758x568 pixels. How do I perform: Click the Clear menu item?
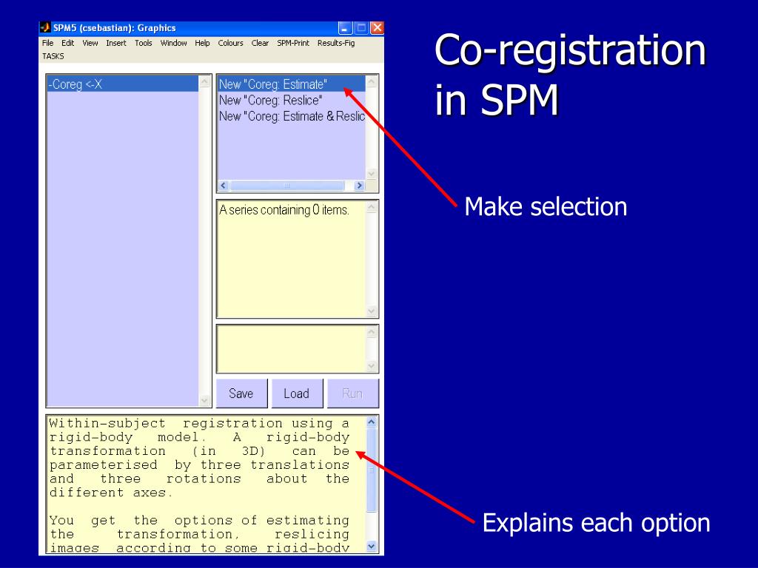tap(260, 43)
